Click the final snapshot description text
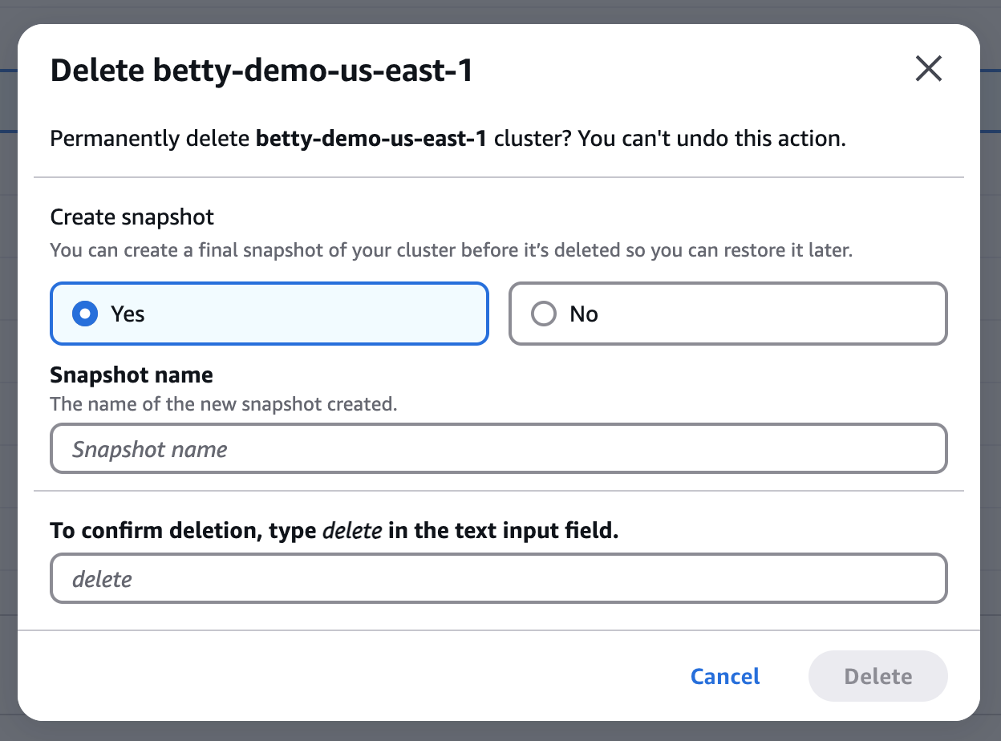This screenshot has height=741, width=1001. [x=451, y=250]
